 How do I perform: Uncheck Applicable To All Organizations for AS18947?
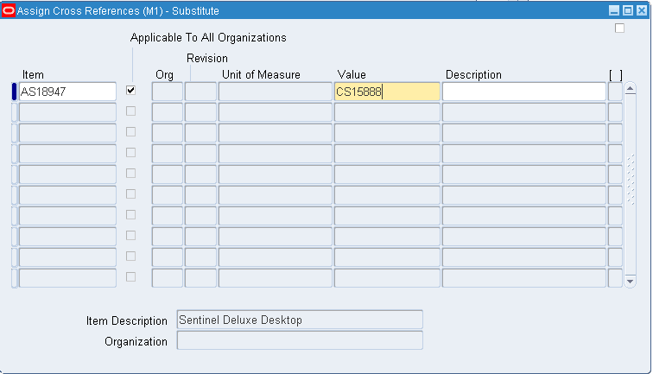click(x=131, y=90)
